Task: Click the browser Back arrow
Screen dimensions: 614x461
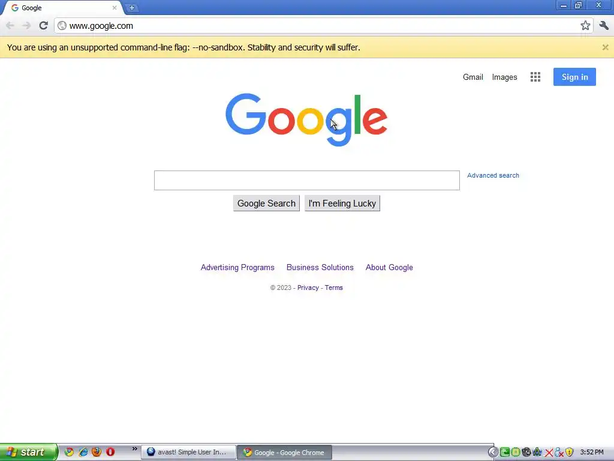Action: [10, 25]
